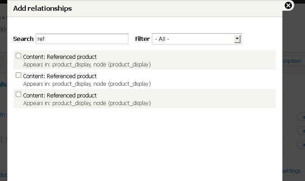Click the Search text field containing 'ref'

pyautogui.click(x=82, y=39)
